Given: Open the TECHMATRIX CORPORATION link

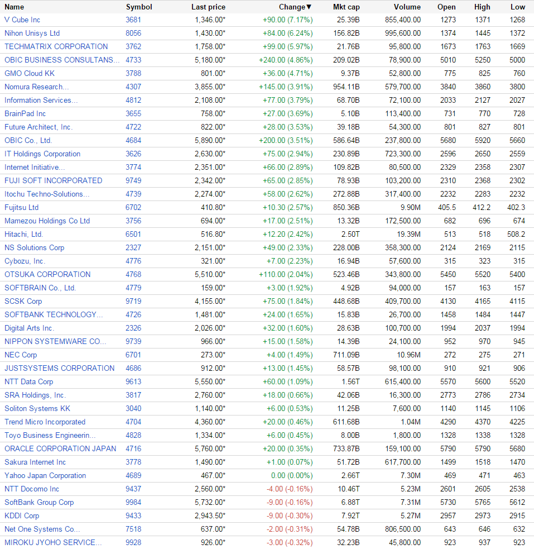Looking at the screenshot, I should [56, 46].
